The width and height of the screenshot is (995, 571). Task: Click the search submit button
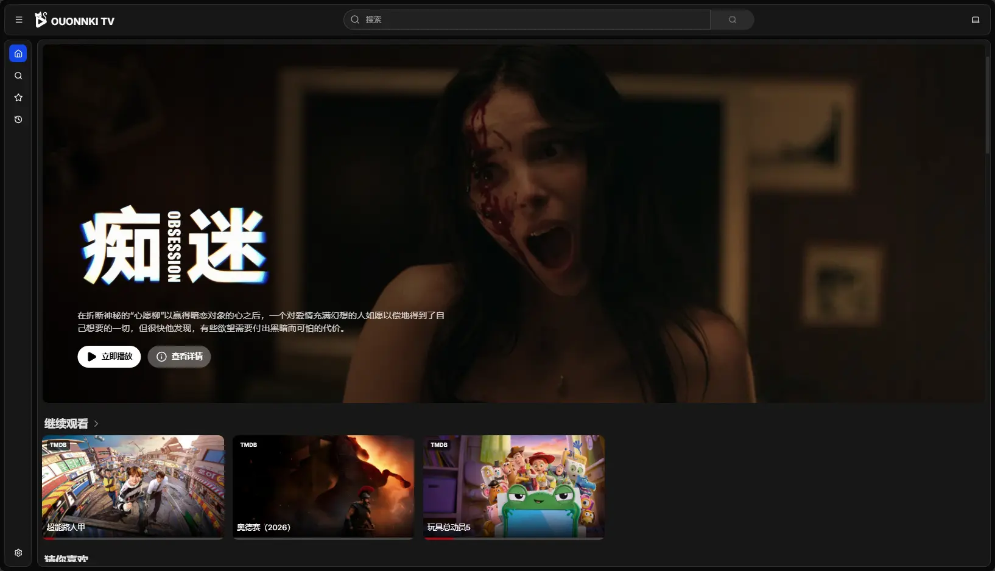click(x=733, y=19)
